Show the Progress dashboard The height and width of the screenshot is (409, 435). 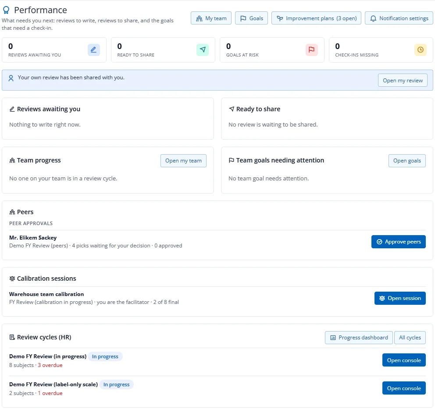click(359, 338)
